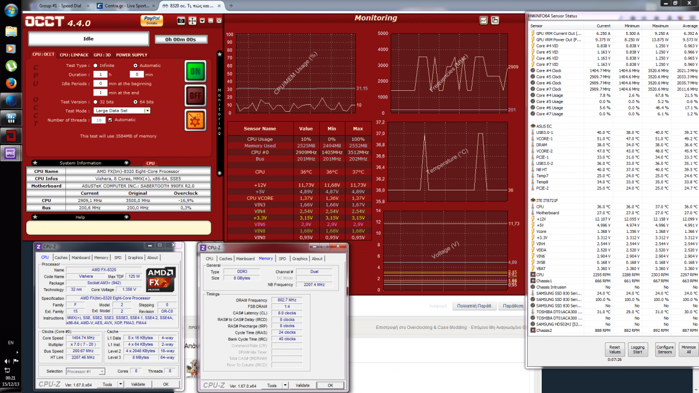Viewport: 699px width, 393px height.
Task: Select the ITE IT8721F sensor group icon
Action: coord(532,200)
